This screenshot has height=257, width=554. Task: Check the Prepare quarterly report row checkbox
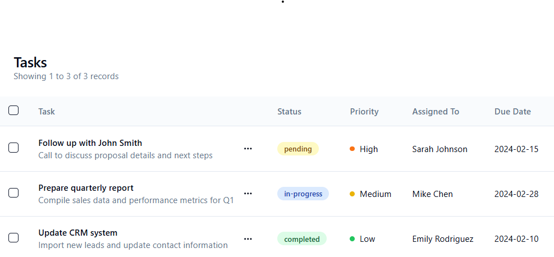point(13,193)
